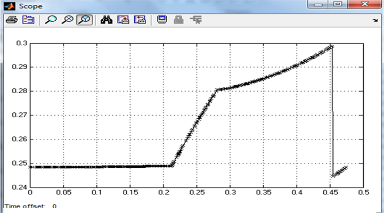Save the current axes settings
Image resolution: width=384 pixels, height=213 pixels.
tap(124, 20)
